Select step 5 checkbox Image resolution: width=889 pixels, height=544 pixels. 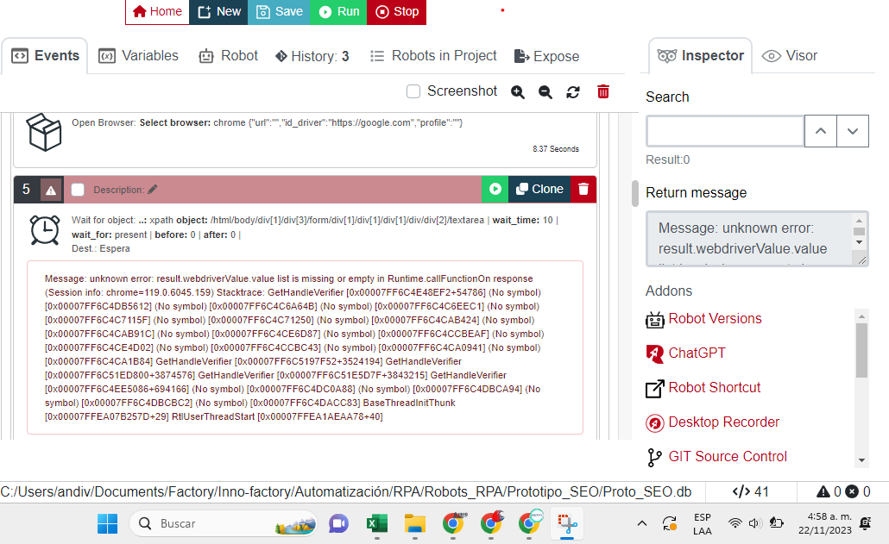click(x=78, y=190)
